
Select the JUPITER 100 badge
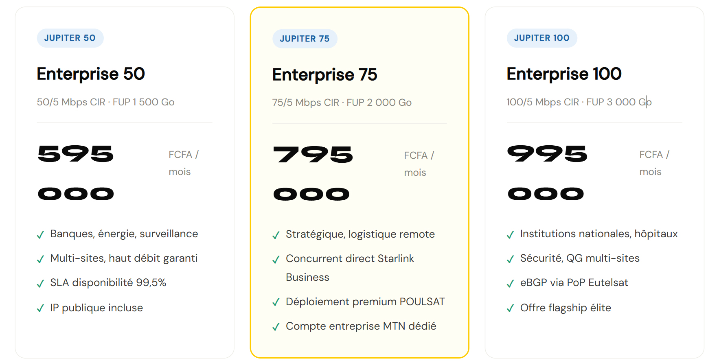pyautogui.click(x=541, y=38)
